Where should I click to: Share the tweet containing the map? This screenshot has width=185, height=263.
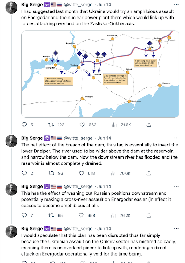149,125
